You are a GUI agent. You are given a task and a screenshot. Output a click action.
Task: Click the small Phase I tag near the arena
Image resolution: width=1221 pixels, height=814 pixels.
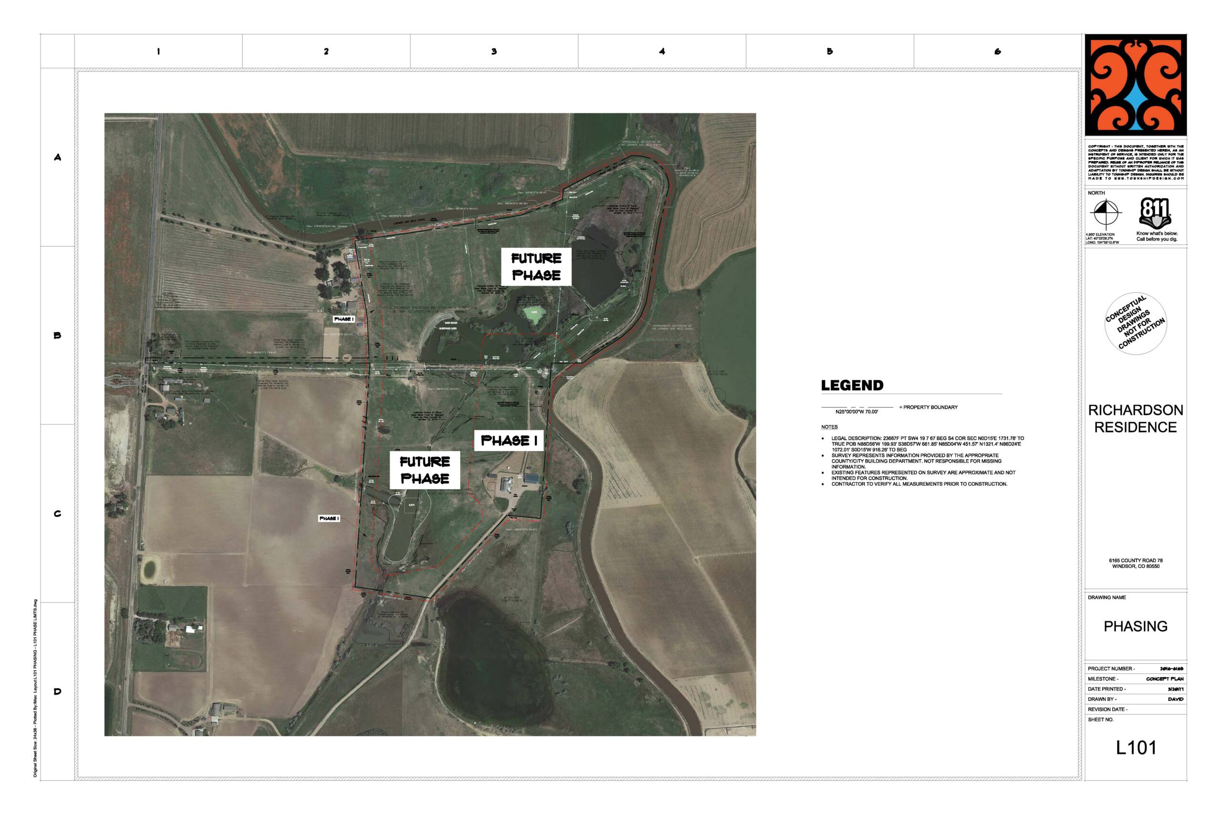[344, 319]
